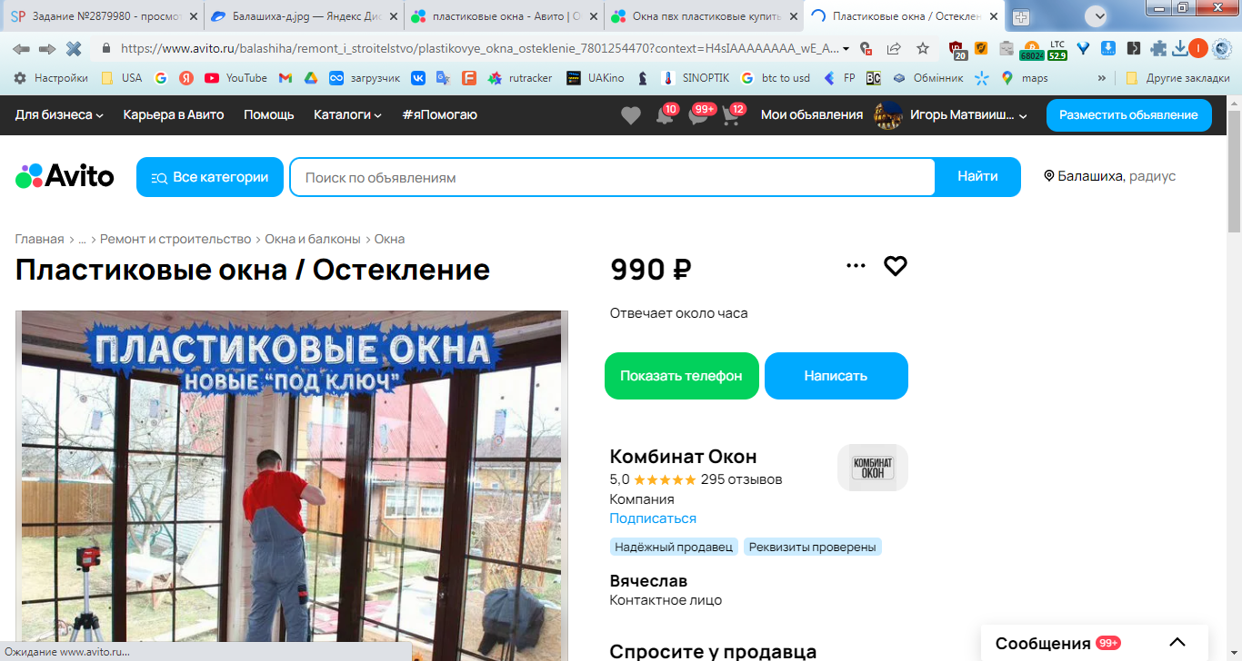This screenshot has height=661, width=1242.
Task: Stop page loading with X button
Action: [74, 49]
